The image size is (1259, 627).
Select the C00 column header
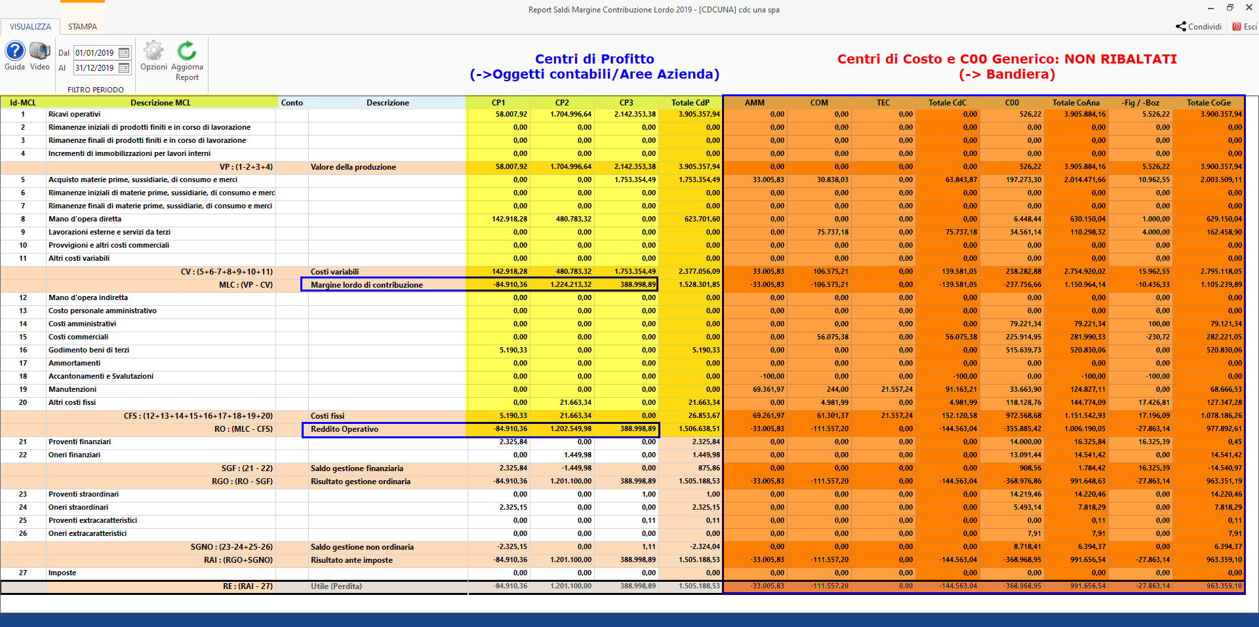click(1012, 103)
